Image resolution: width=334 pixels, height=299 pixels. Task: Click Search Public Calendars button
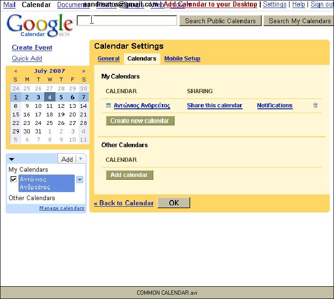[220, 21]
